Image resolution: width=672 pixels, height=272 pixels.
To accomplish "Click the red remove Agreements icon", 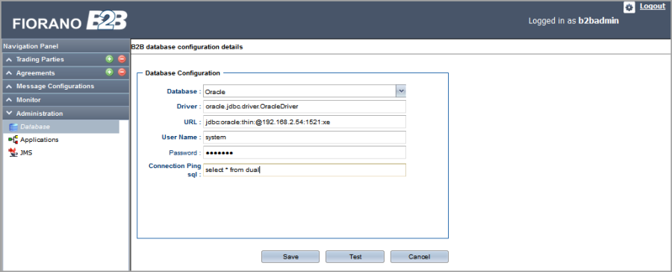I will pos(122,72).
